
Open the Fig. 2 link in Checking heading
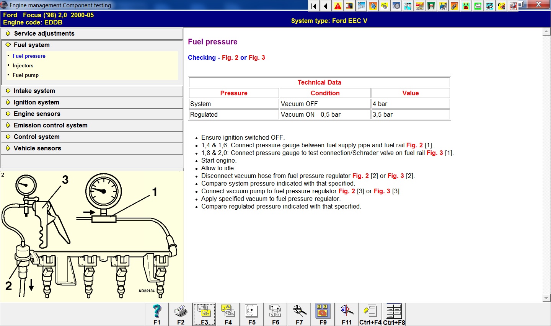(x=230, y=57)
